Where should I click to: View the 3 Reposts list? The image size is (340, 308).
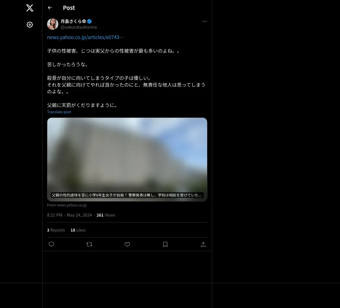(56, 230)
